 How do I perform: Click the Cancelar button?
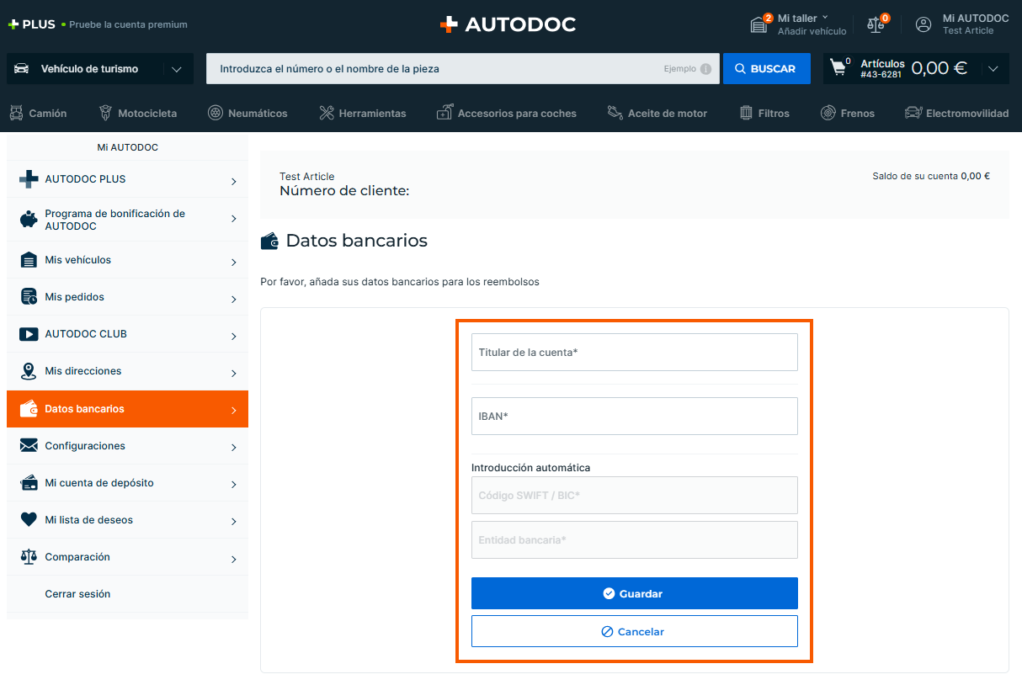tap(634, 631)
